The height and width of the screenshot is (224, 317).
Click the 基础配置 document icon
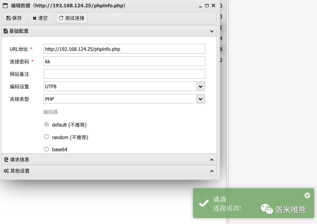(x=6, y=31)
